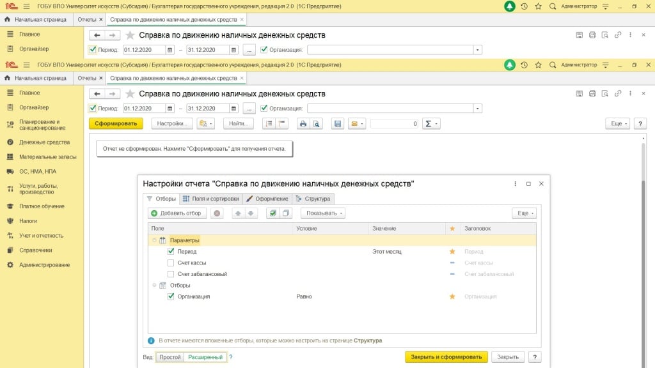Expand the Еще menu in settings dialog

[524, 213]
